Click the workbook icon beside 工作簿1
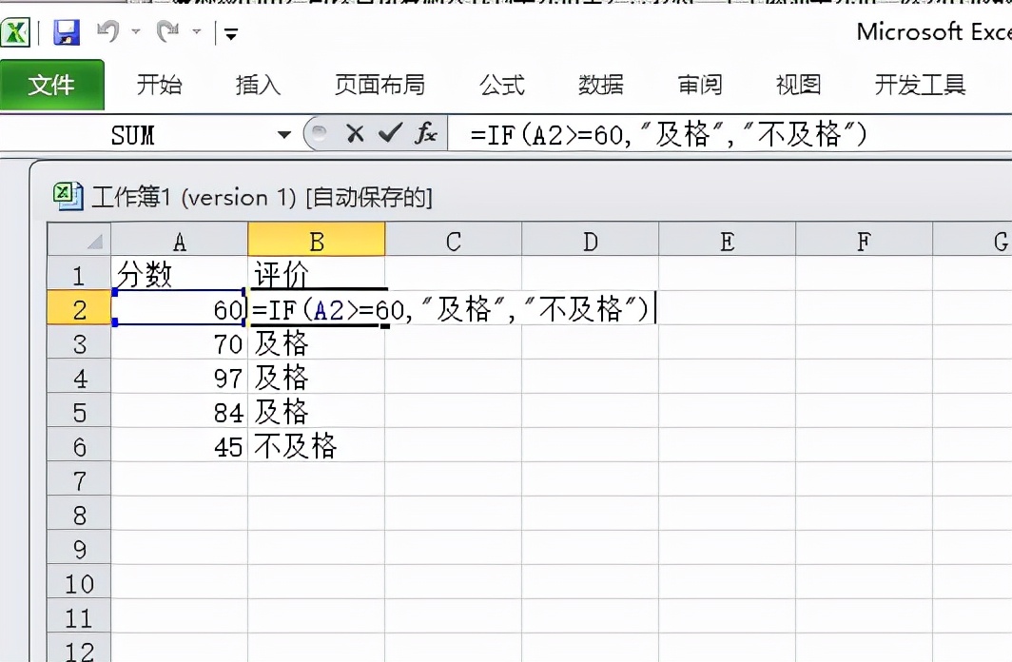The image size is (1012, 662). [68, 196]
